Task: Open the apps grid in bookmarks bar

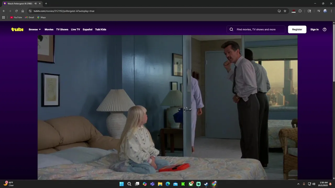Action: pyautogui.click(x=3, y=17)
